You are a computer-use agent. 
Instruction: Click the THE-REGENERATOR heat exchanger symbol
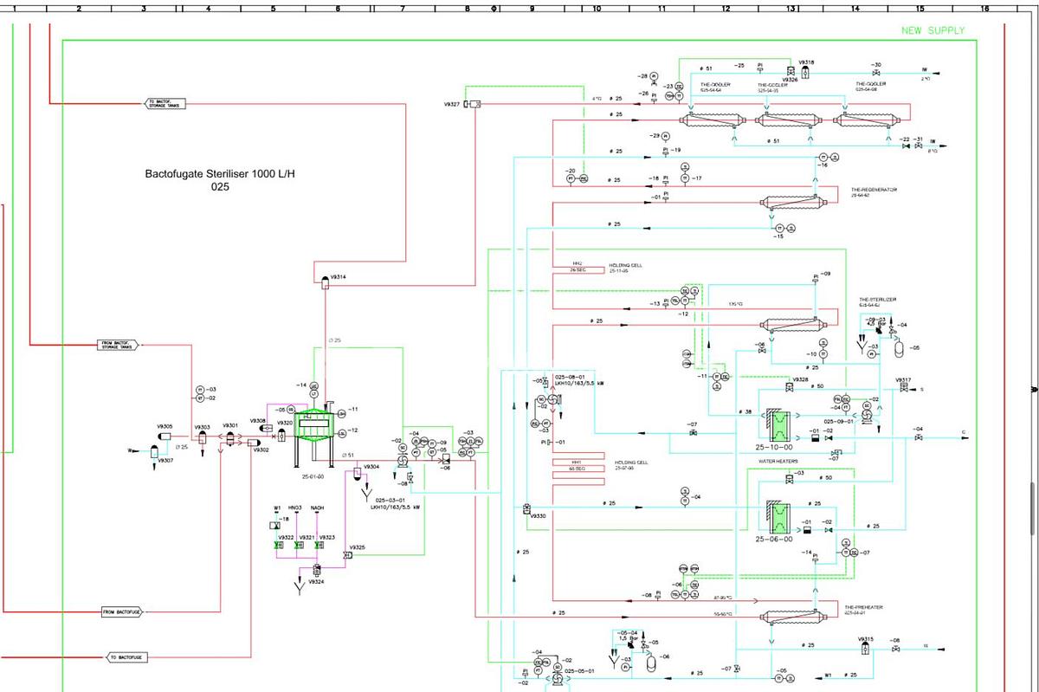pos(789,204)
